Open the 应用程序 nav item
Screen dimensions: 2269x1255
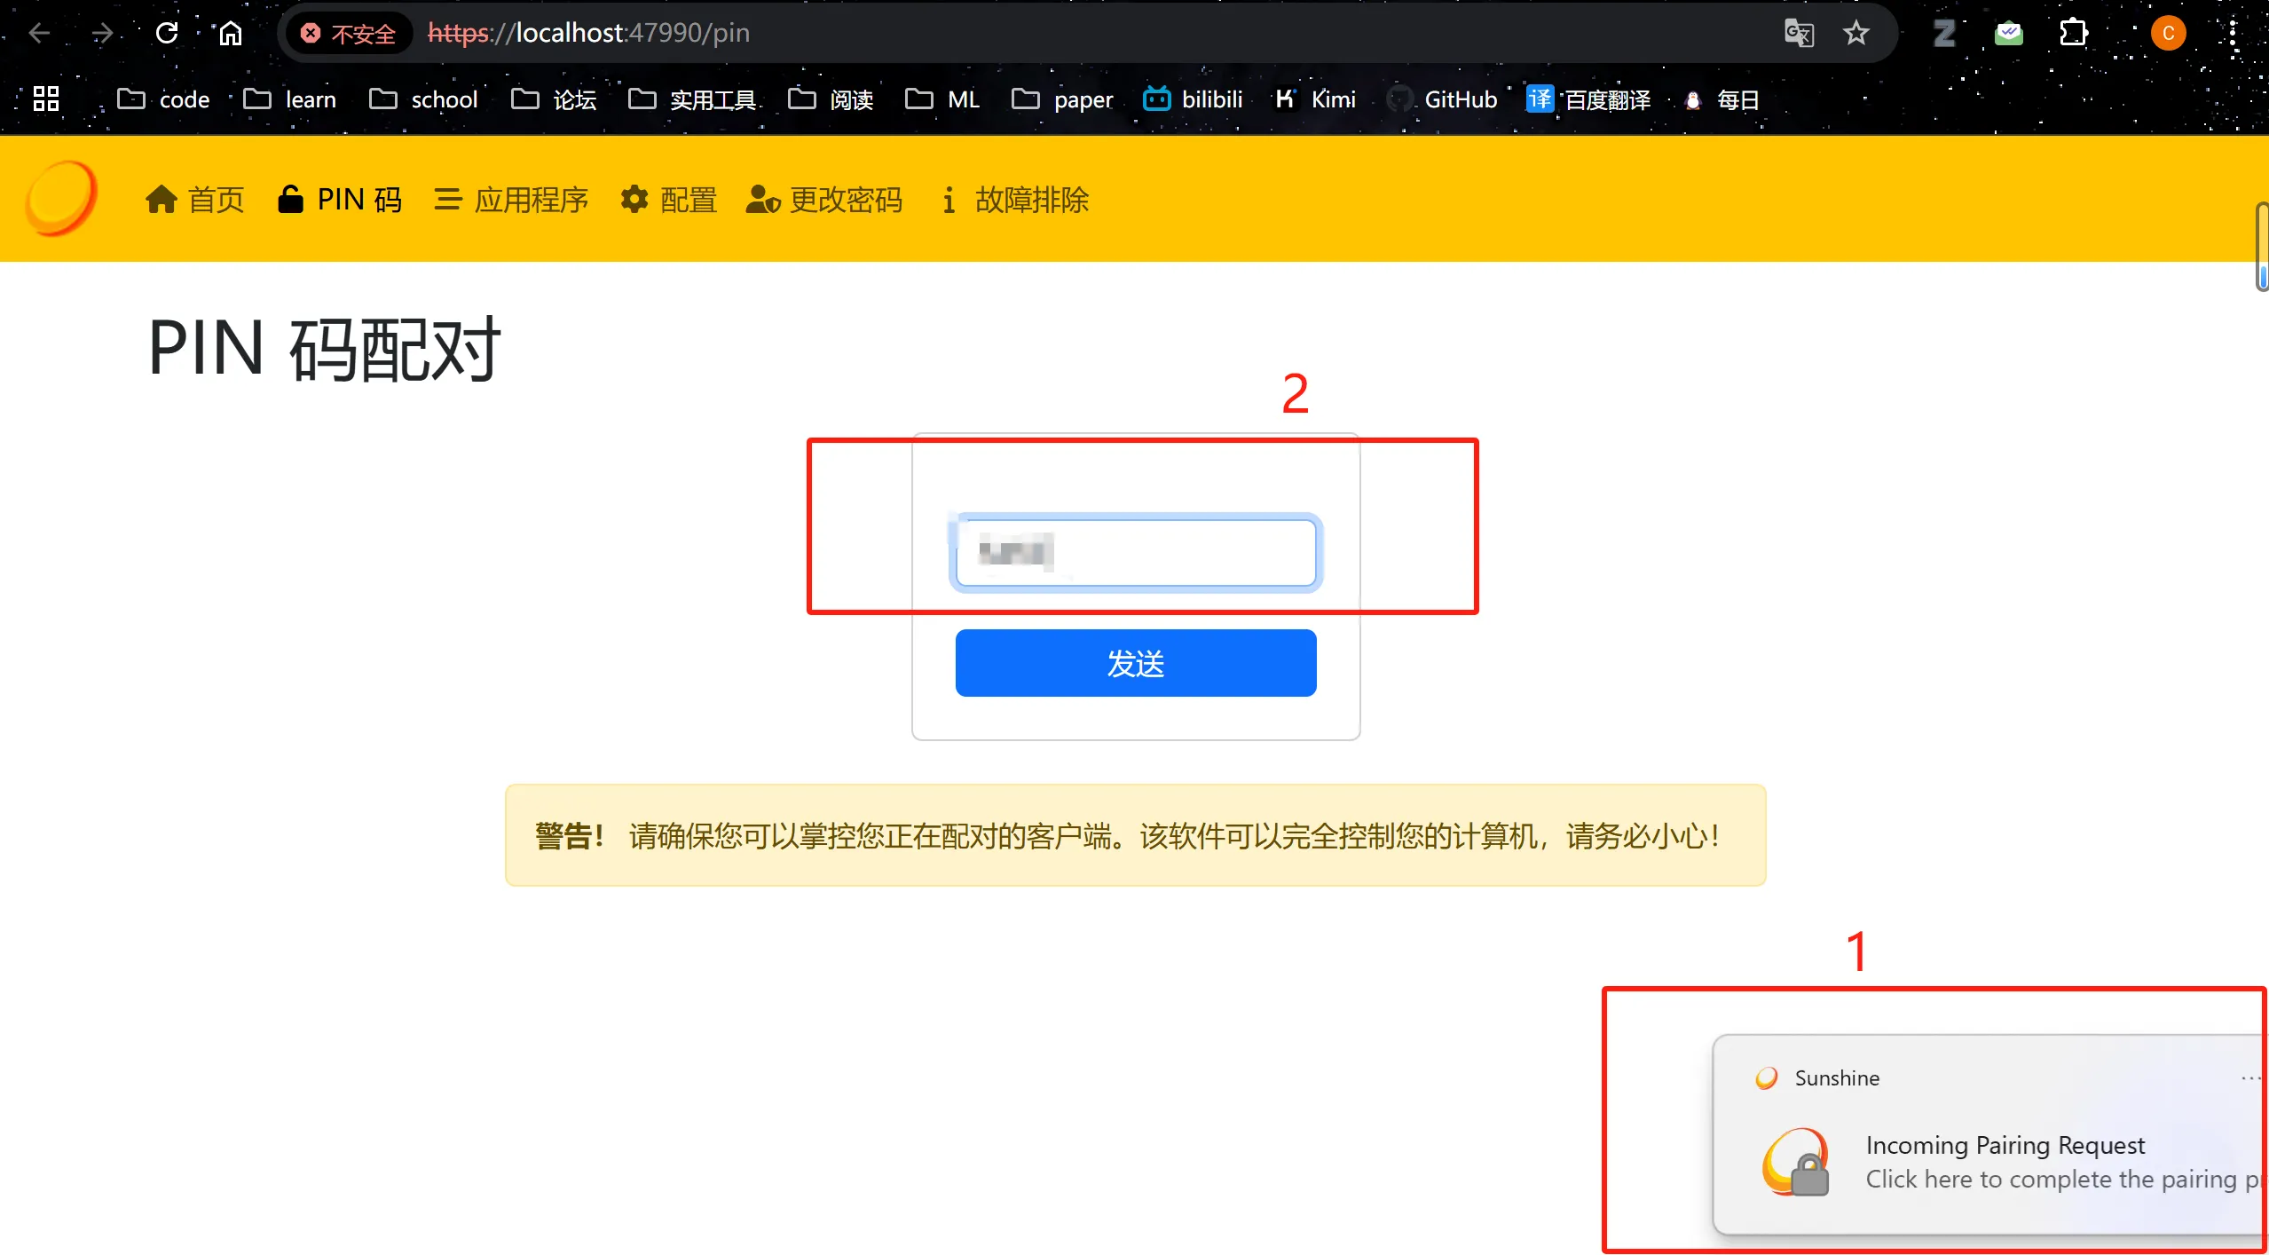[x=511, y=200]
